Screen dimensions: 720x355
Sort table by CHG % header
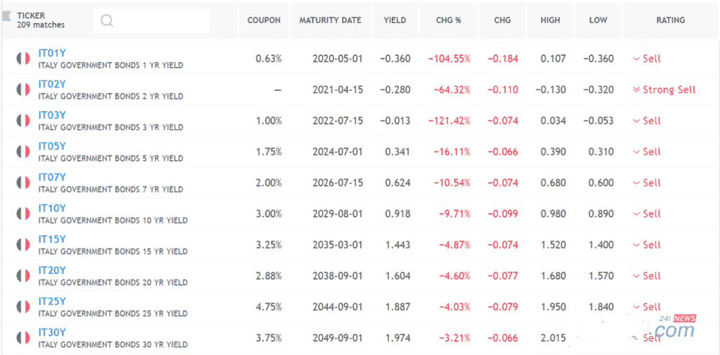point(449,20)
